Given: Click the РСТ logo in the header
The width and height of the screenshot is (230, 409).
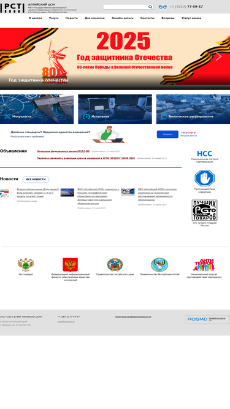Looking at the screenshot, I should (12, 8).
